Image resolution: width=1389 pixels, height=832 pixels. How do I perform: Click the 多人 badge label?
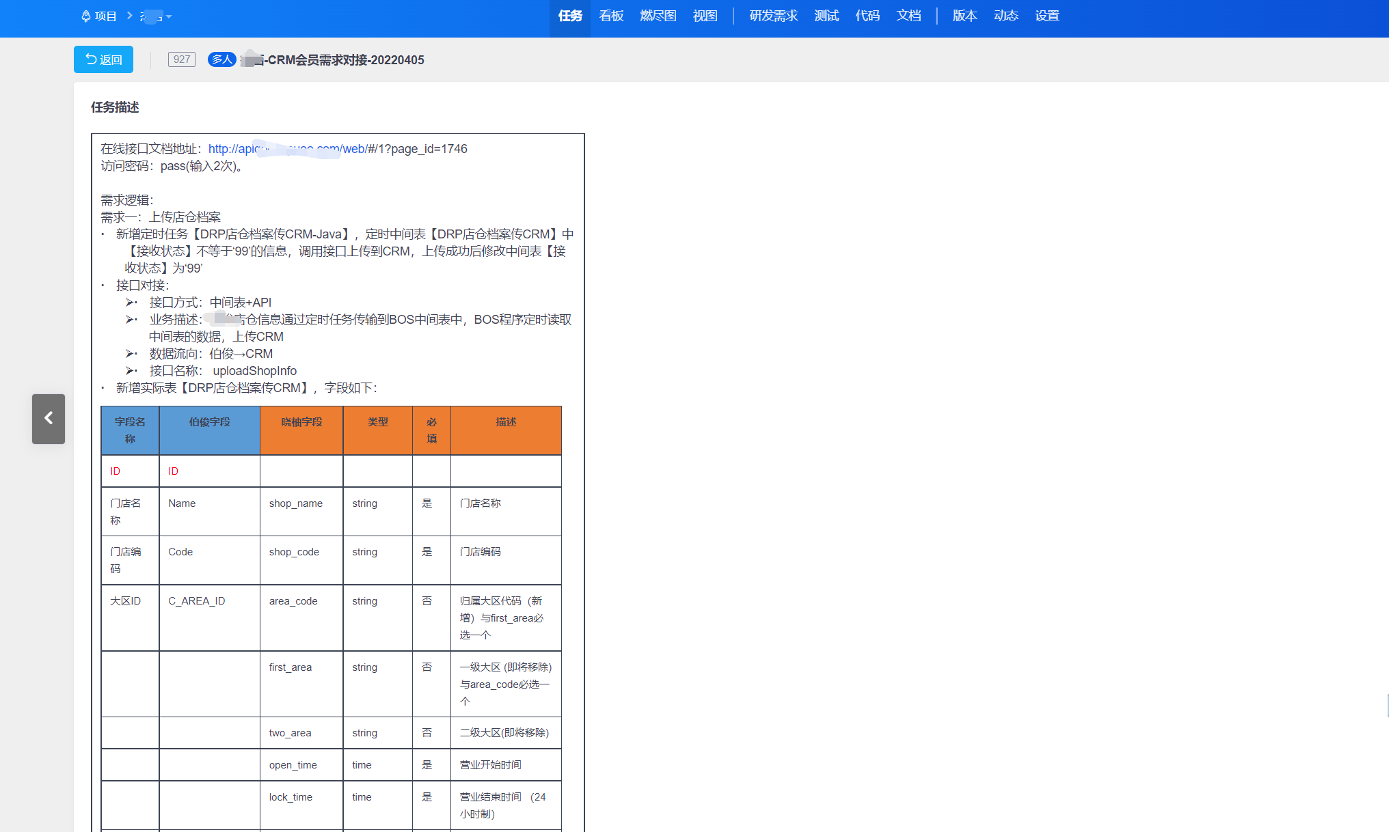point(221,59)
